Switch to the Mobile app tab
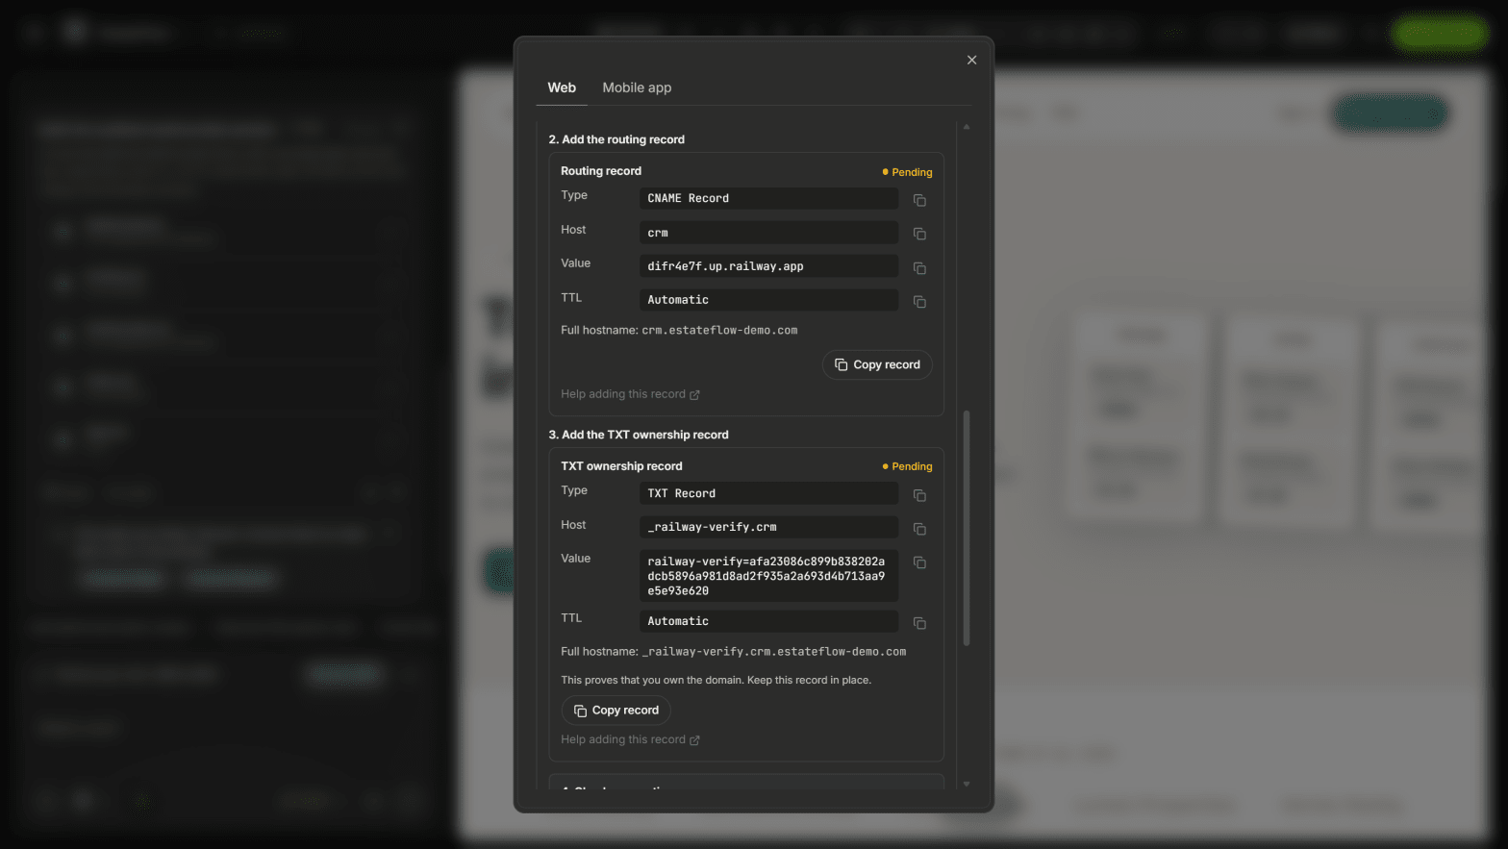 coord(637,87)
